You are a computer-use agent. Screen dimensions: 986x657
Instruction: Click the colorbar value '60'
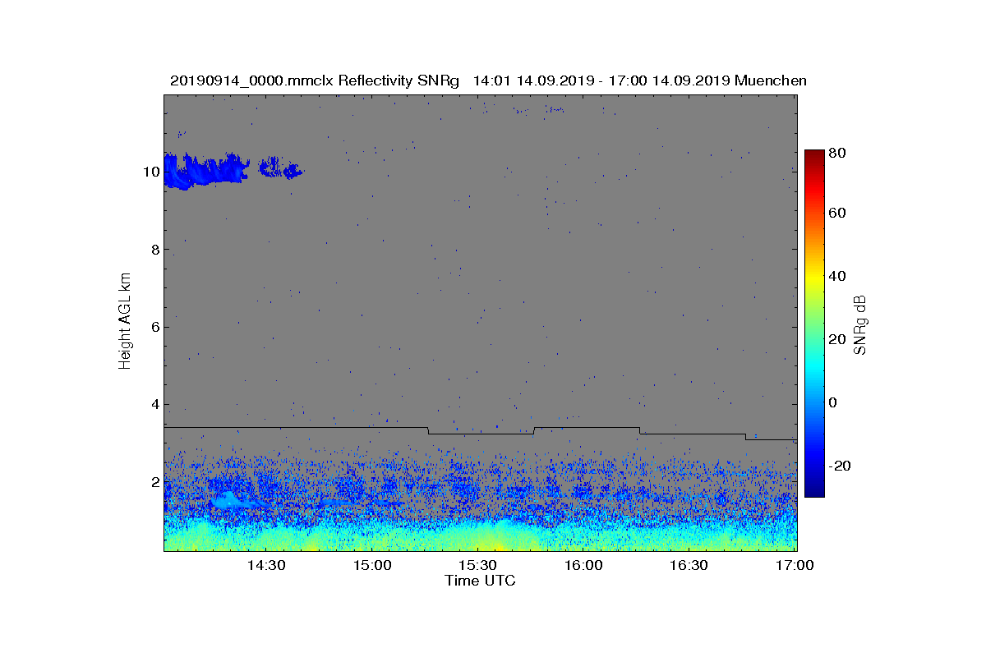coord(837,214)
